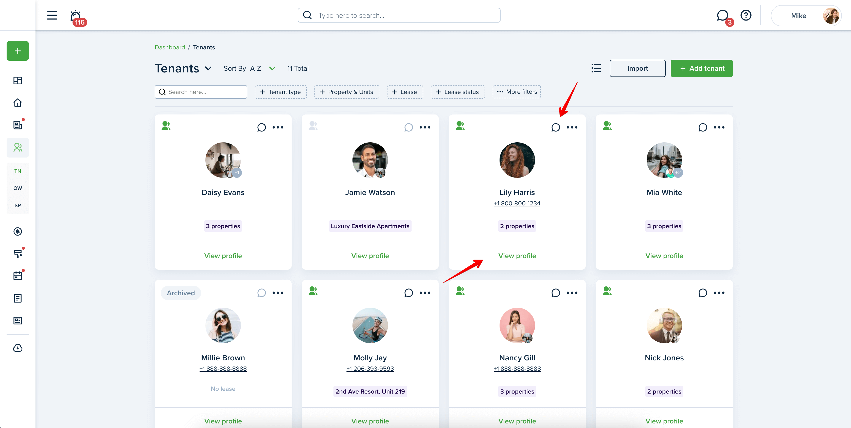Open the calendar icon in sidebar
This screenshot has width=851, height=428.
point(18,276)
